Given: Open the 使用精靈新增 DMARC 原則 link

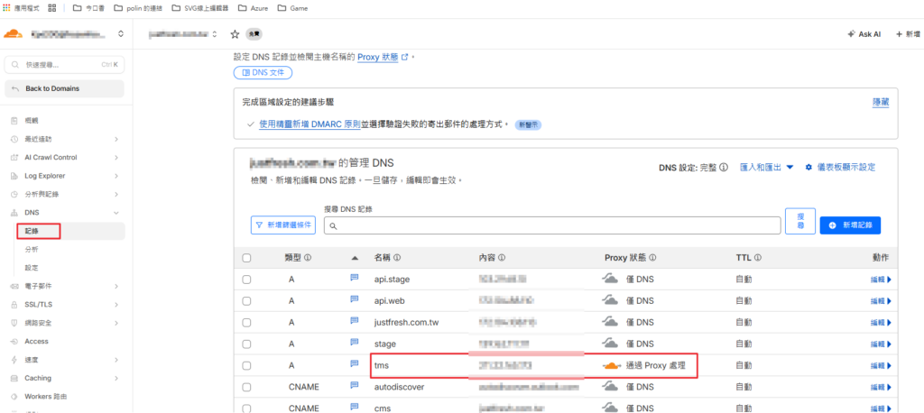Looking at the screenshot, I should point(310,125).
